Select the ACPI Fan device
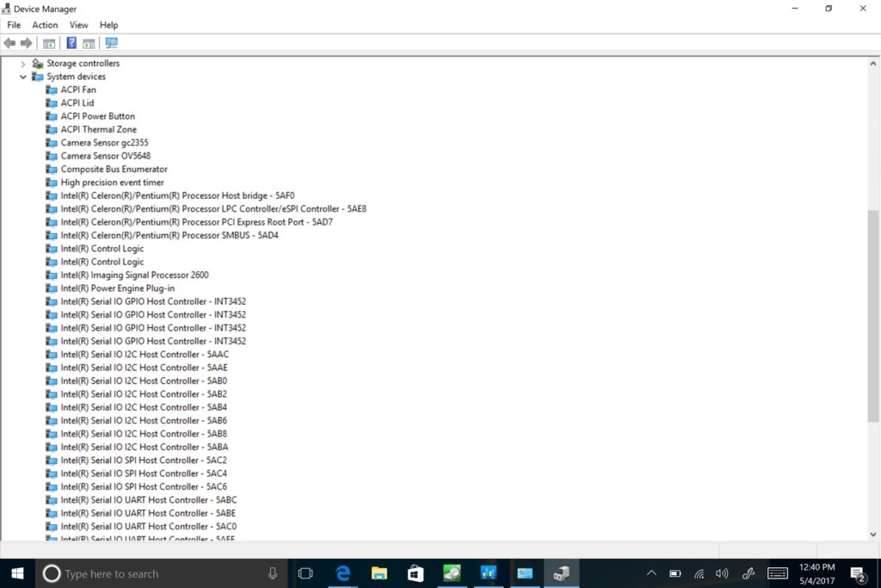The height and width of the screenshot is (588, 881). pyautogui.click(x=78, y=90)
